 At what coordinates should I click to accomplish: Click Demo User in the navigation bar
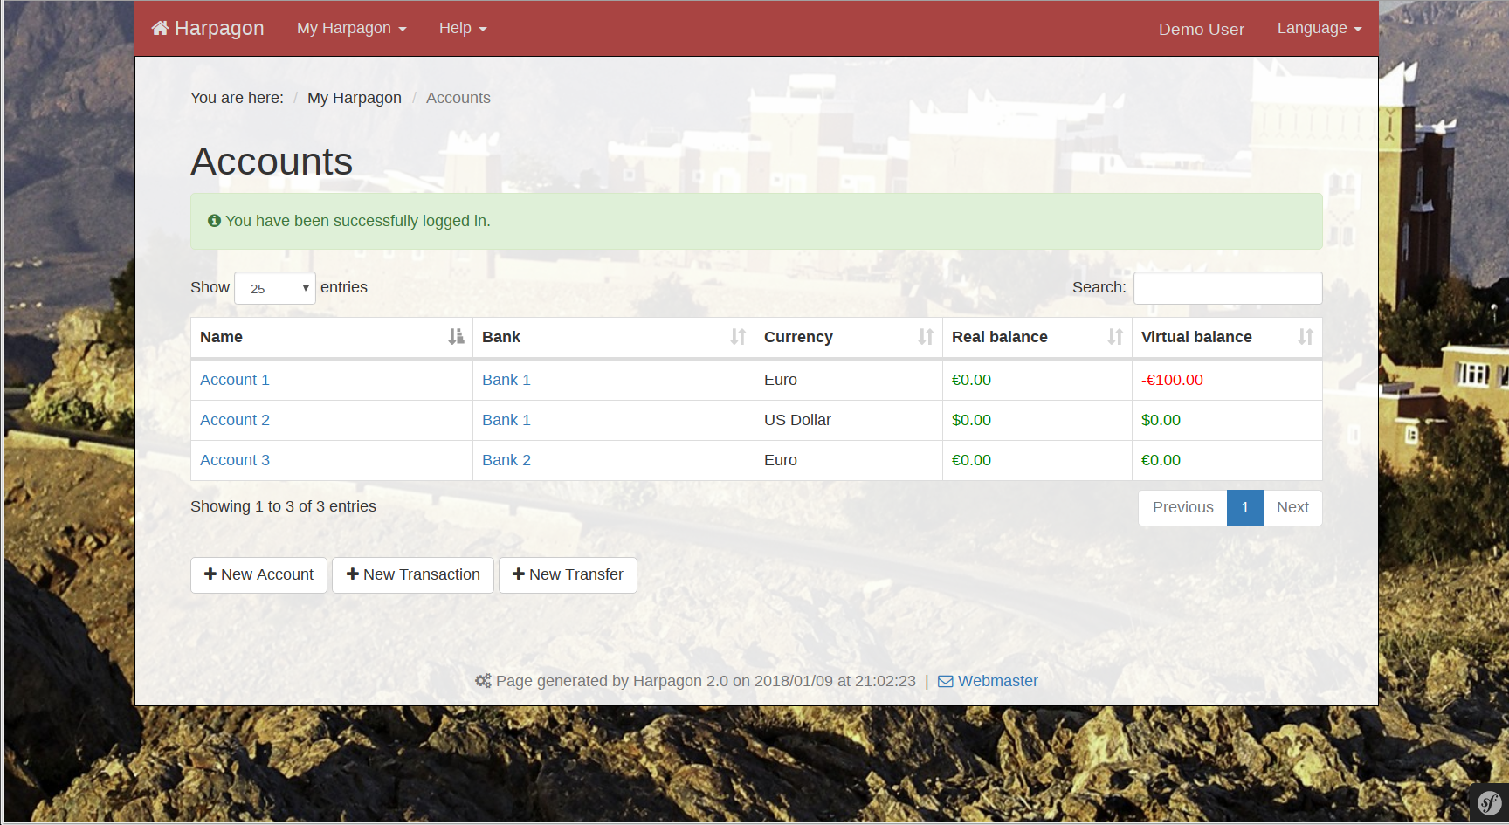1201,29
